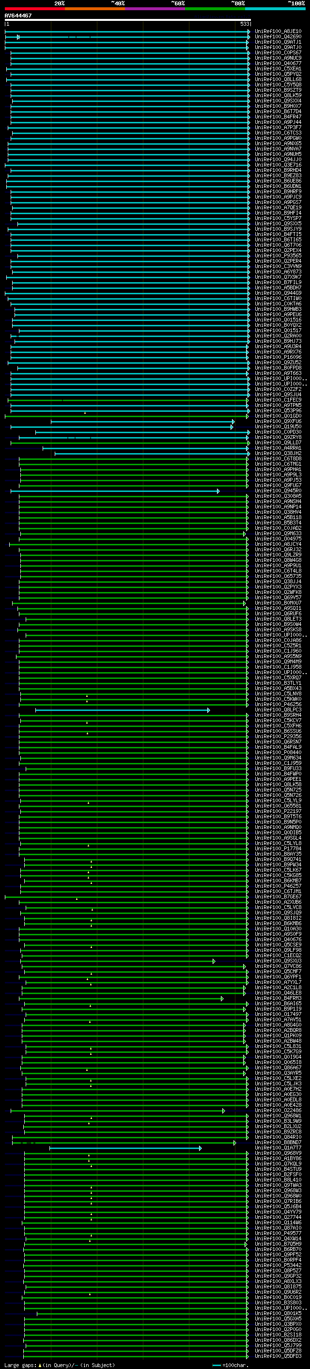
Task: Click the purple ~60% identity legend segment
Action: (x=155, y=9)
